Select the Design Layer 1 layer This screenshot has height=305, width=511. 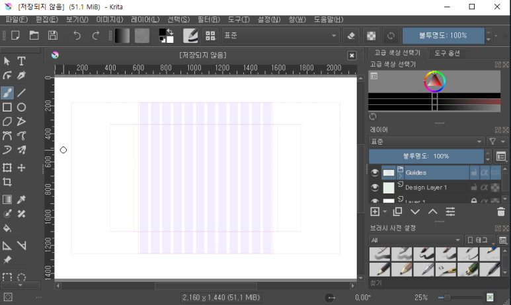[x=426, y=187]
